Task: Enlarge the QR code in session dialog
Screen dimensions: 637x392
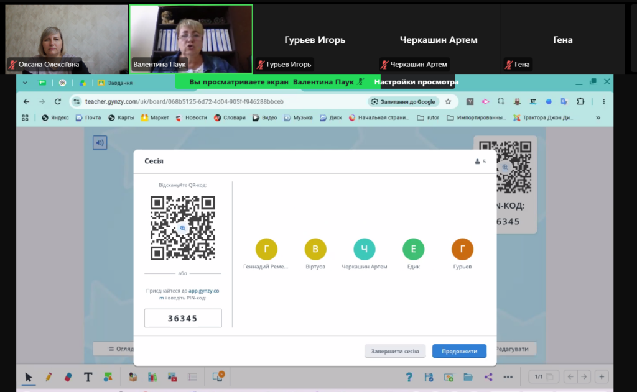Action: pyautogui.click(x=183, y=228)
